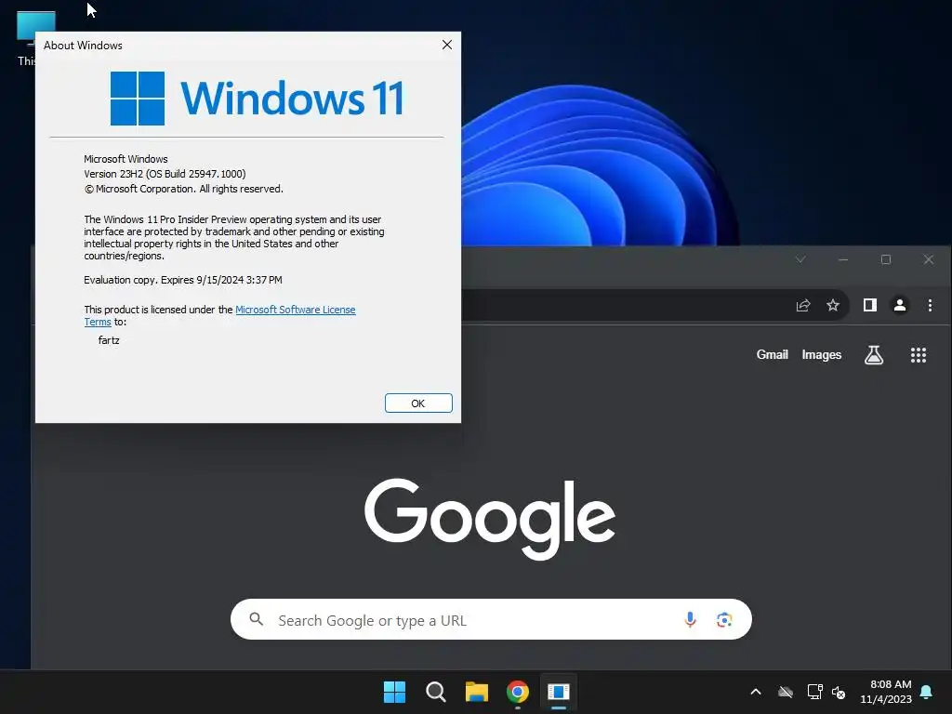Open the Terms link in About Windows

[97, 322]
